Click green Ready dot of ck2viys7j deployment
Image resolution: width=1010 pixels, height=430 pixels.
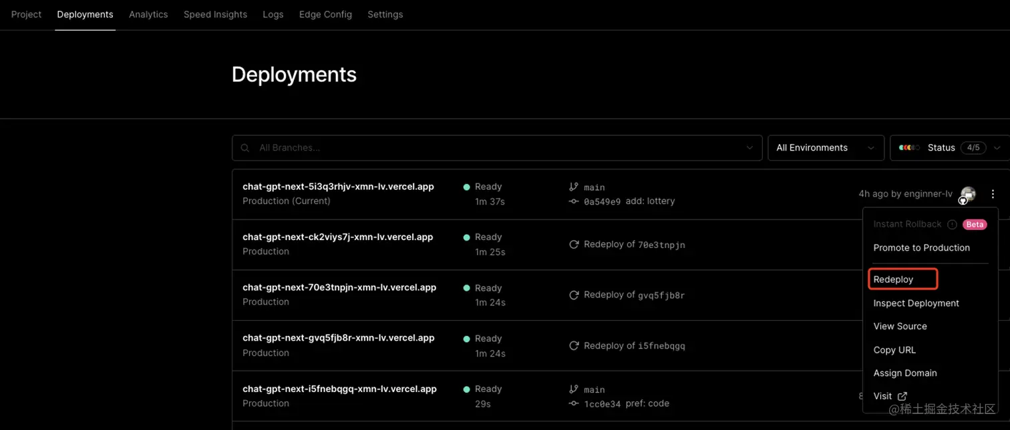point(467,237)
